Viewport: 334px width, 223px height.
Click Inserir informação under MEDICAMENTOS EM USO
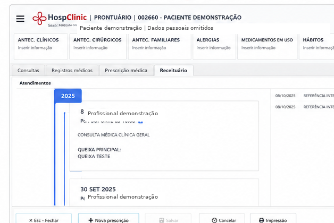tap(258, 48)
